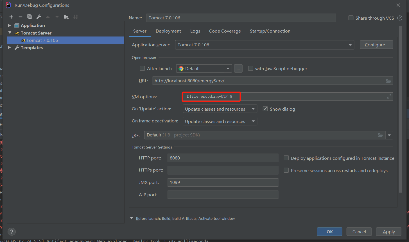
Task: Click the OK button
Action: 330,232
